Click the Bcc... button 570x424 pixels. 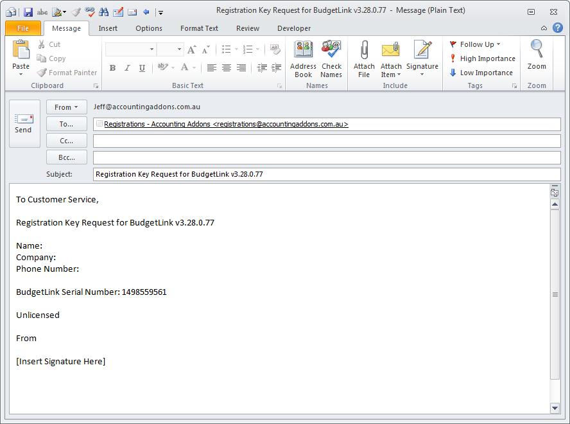point(67,157)
